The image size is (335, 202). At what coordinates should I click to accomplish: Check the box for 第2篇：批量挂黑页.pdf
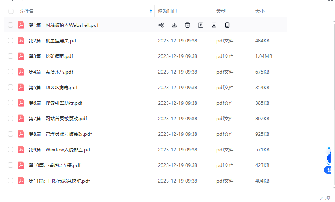(x=11, y=40)
